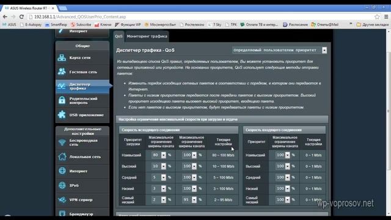Open the Wireless (Беспроводная сеть) icon
Viewport: 391px width, 220px height.
click(62, 142)
